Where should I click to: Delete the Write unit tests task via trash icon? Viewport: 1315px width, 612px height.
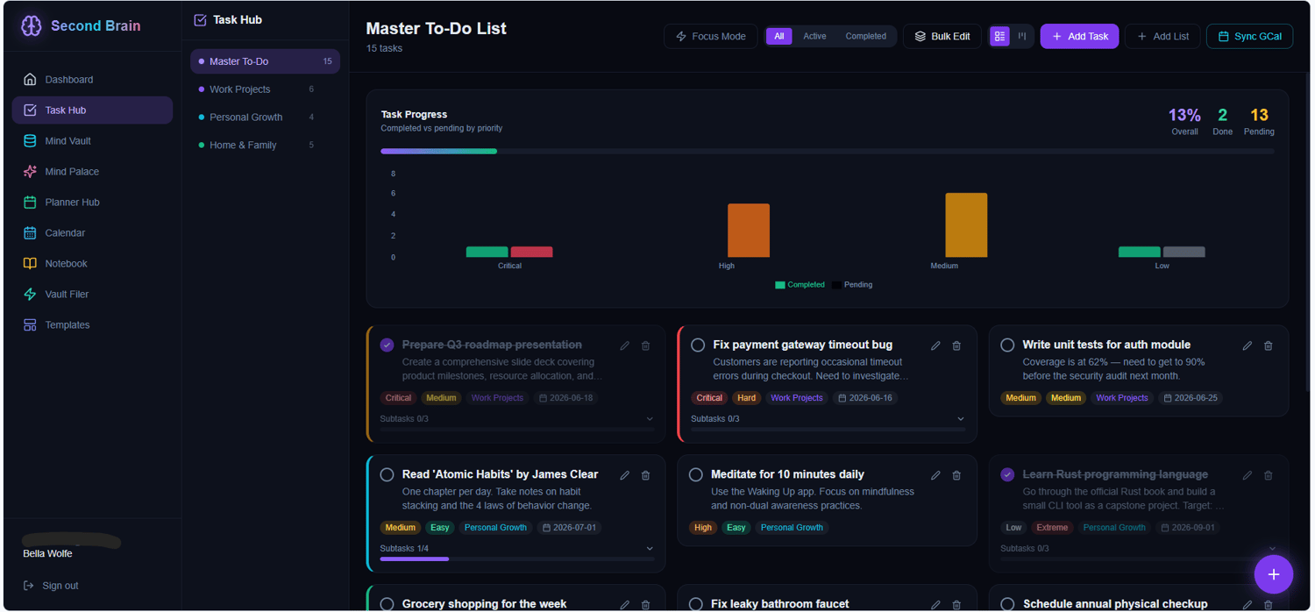click(1268, 345)
